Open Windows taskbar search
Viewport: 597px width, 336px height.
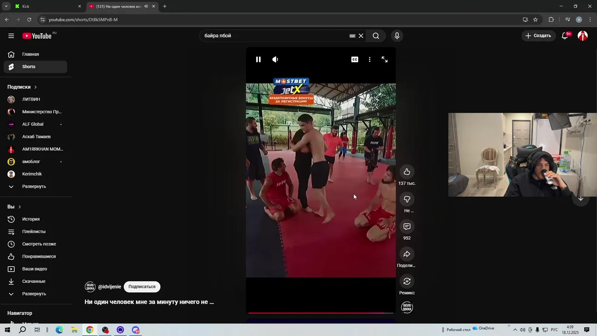click(22, 330)
